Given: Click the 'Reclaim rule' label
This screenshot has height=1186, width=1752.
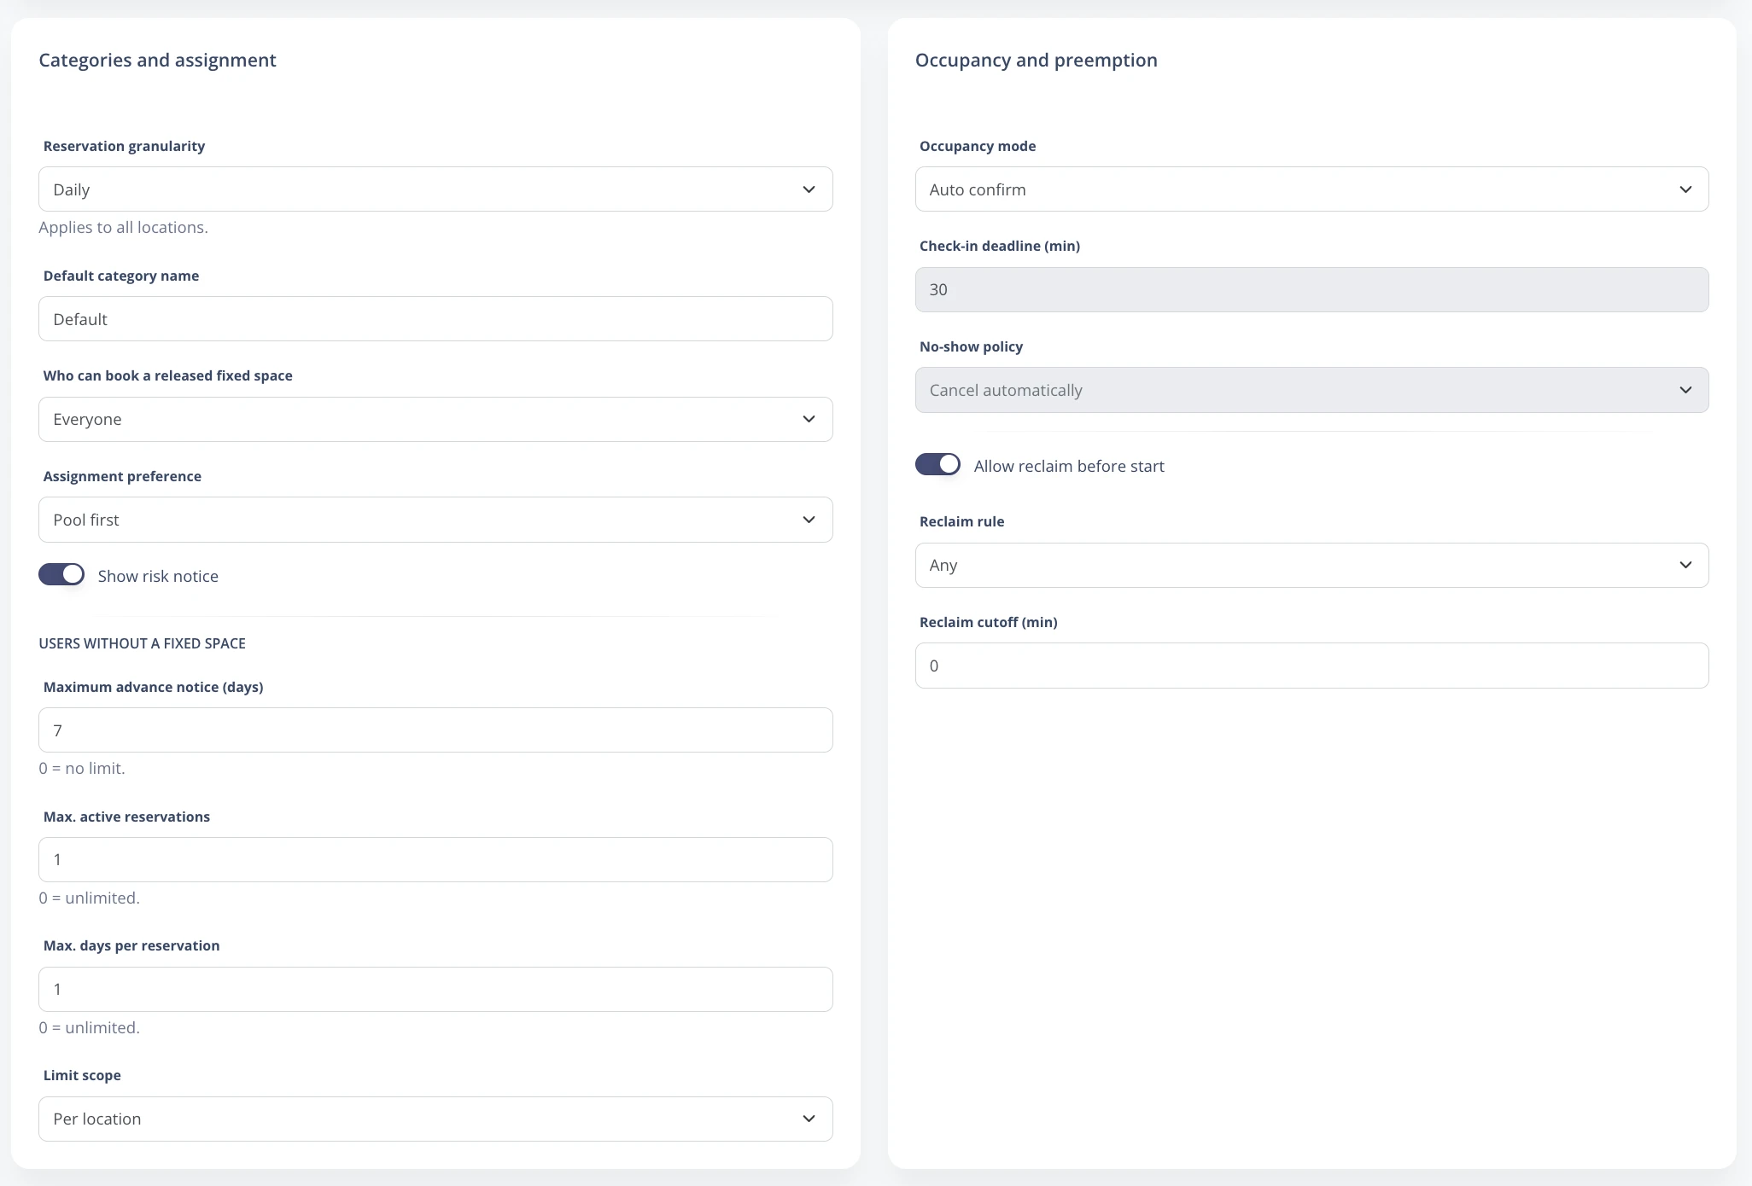Looking at the screenshot, I should 961,521.
